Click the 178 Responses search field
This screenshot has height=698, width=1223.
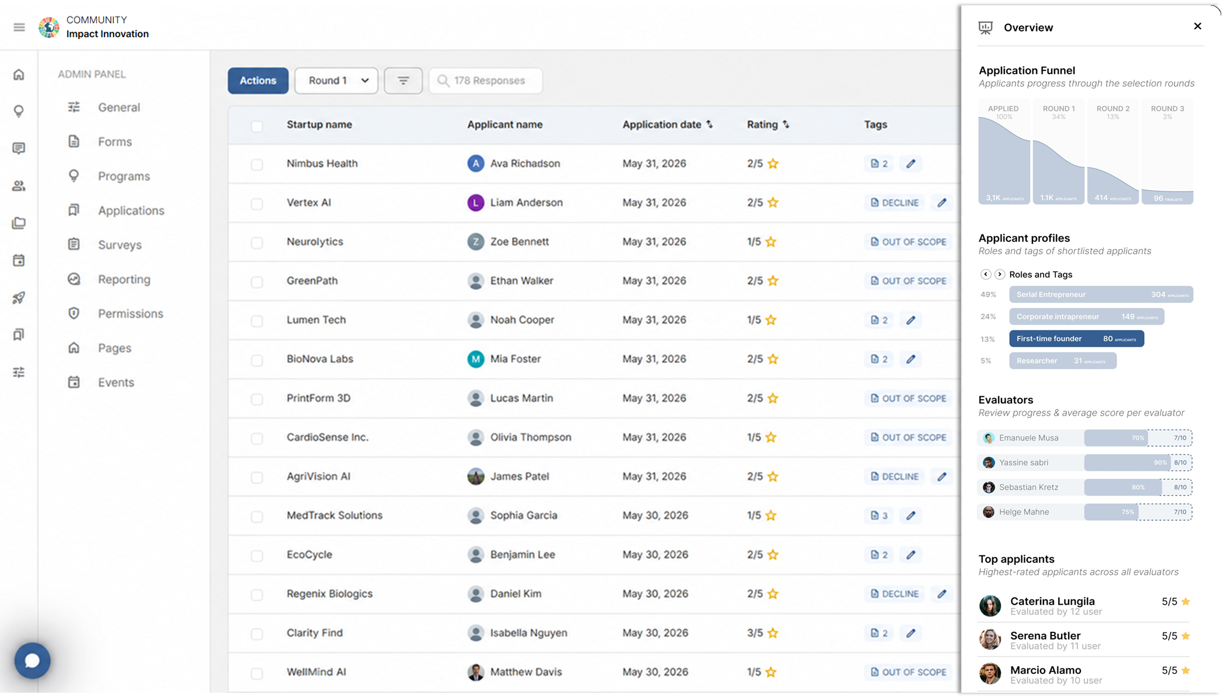click(x=486, y=81)
